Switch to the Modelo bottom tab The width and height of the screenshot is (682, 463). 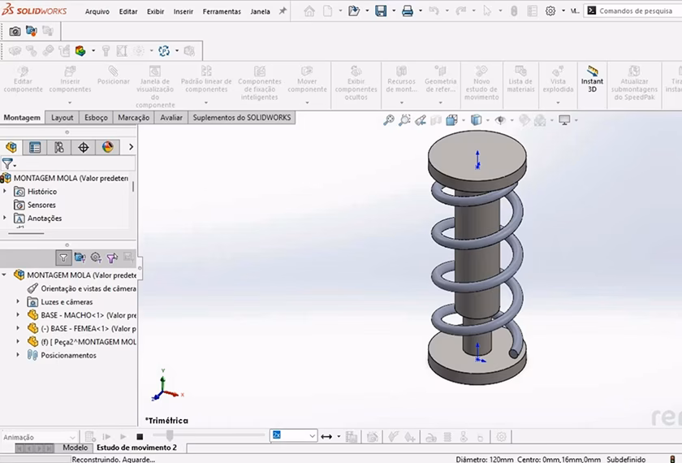pos(75,448)
